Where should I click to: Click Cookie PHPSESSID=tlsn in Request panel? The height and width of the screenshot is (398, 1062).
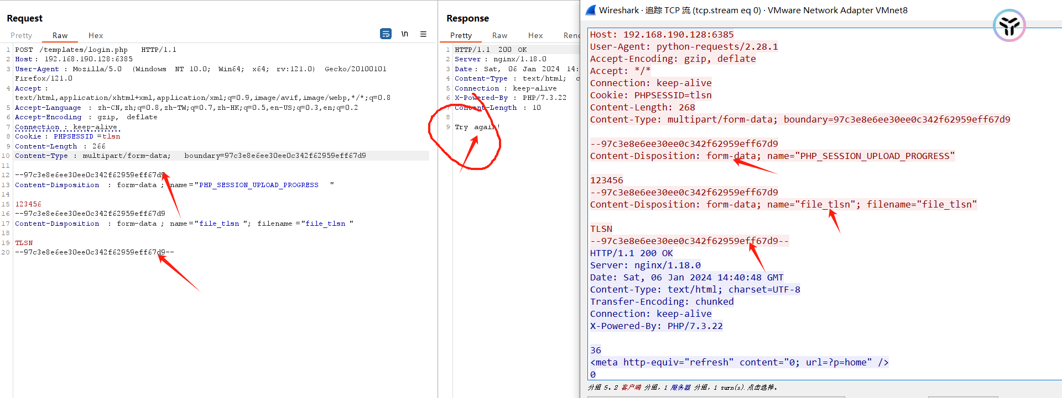coord(67,136)
